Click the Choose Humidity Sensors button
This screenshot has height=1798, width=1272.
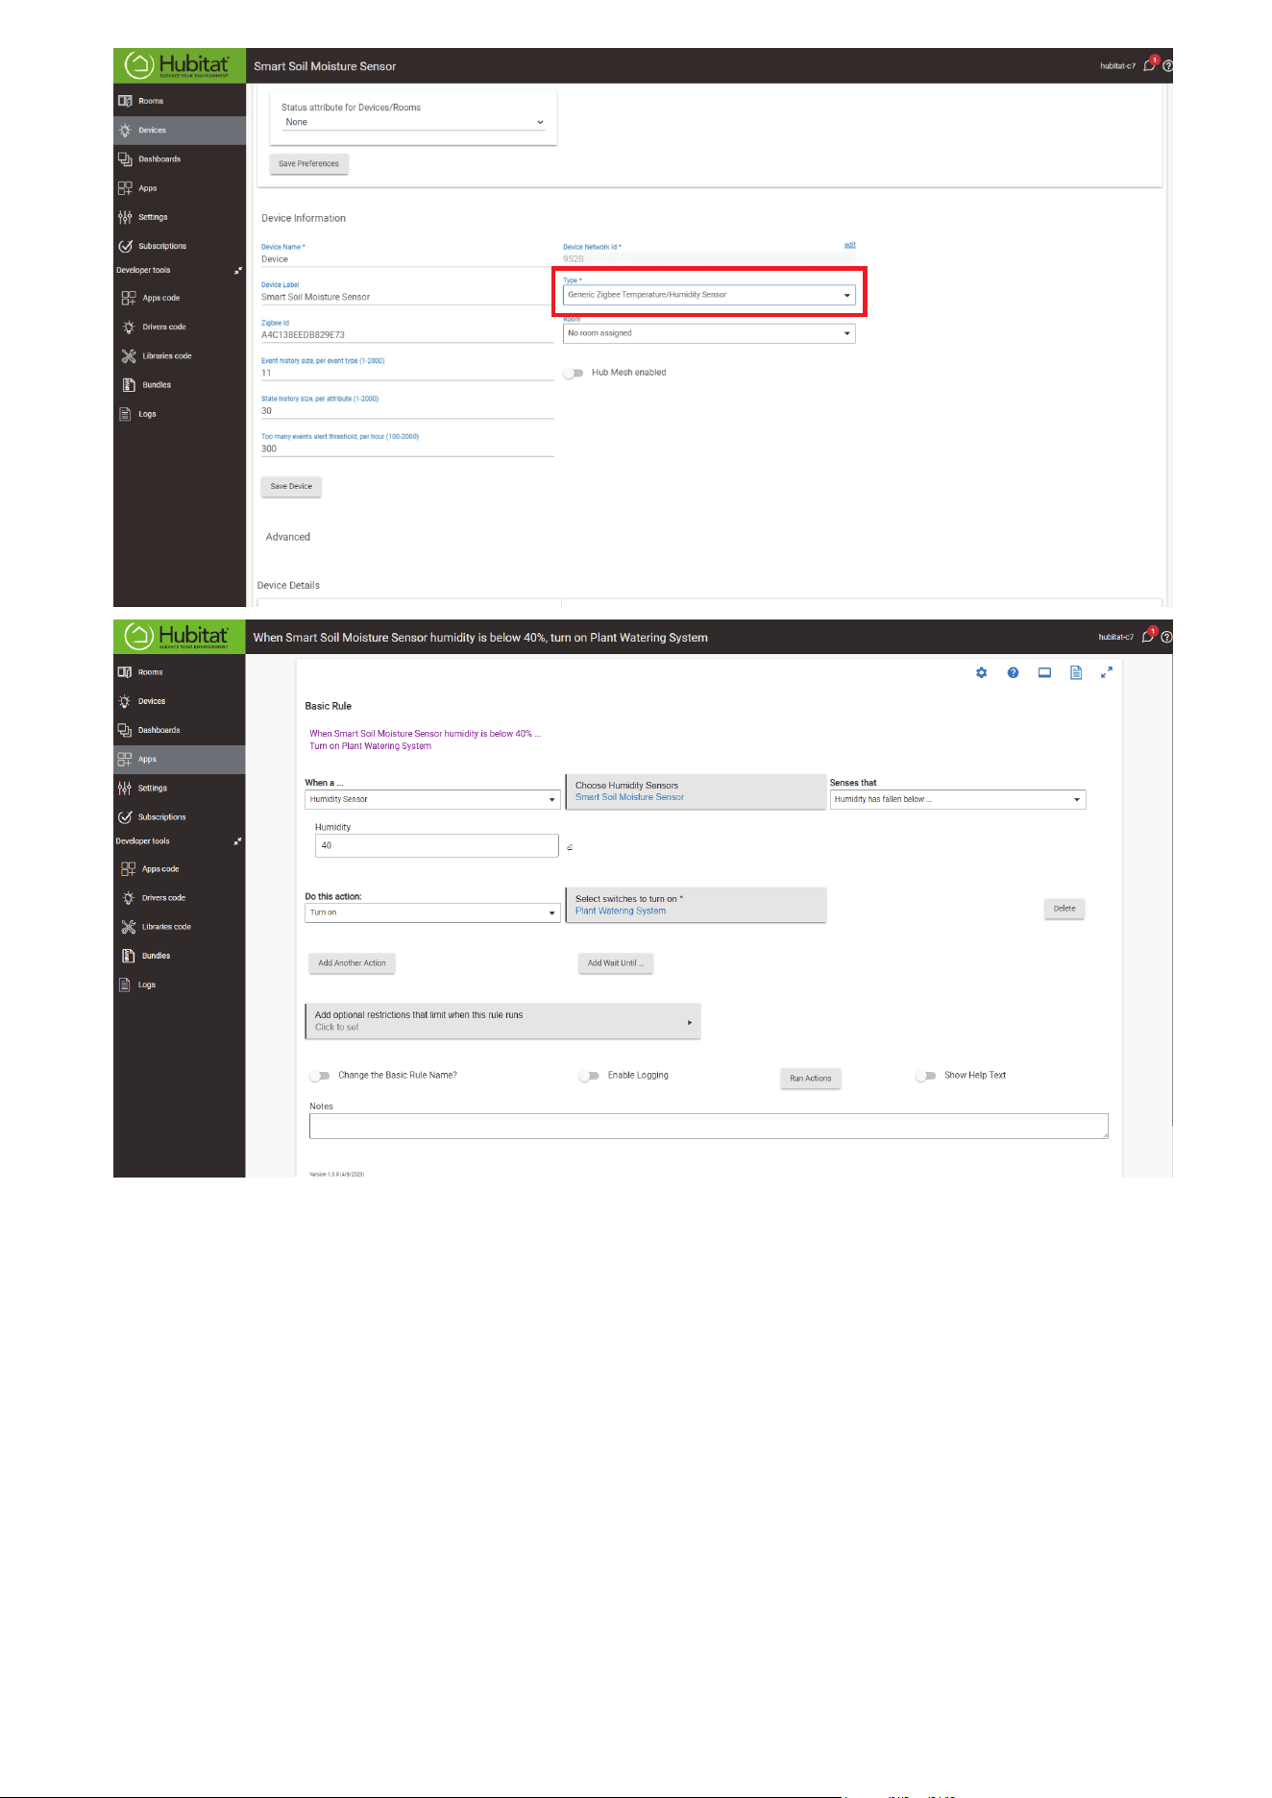(696, 791)
